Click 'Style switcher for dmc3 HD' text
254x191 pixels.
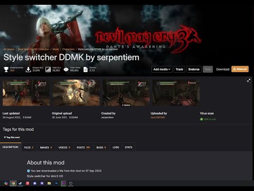(x=45, y=176)
